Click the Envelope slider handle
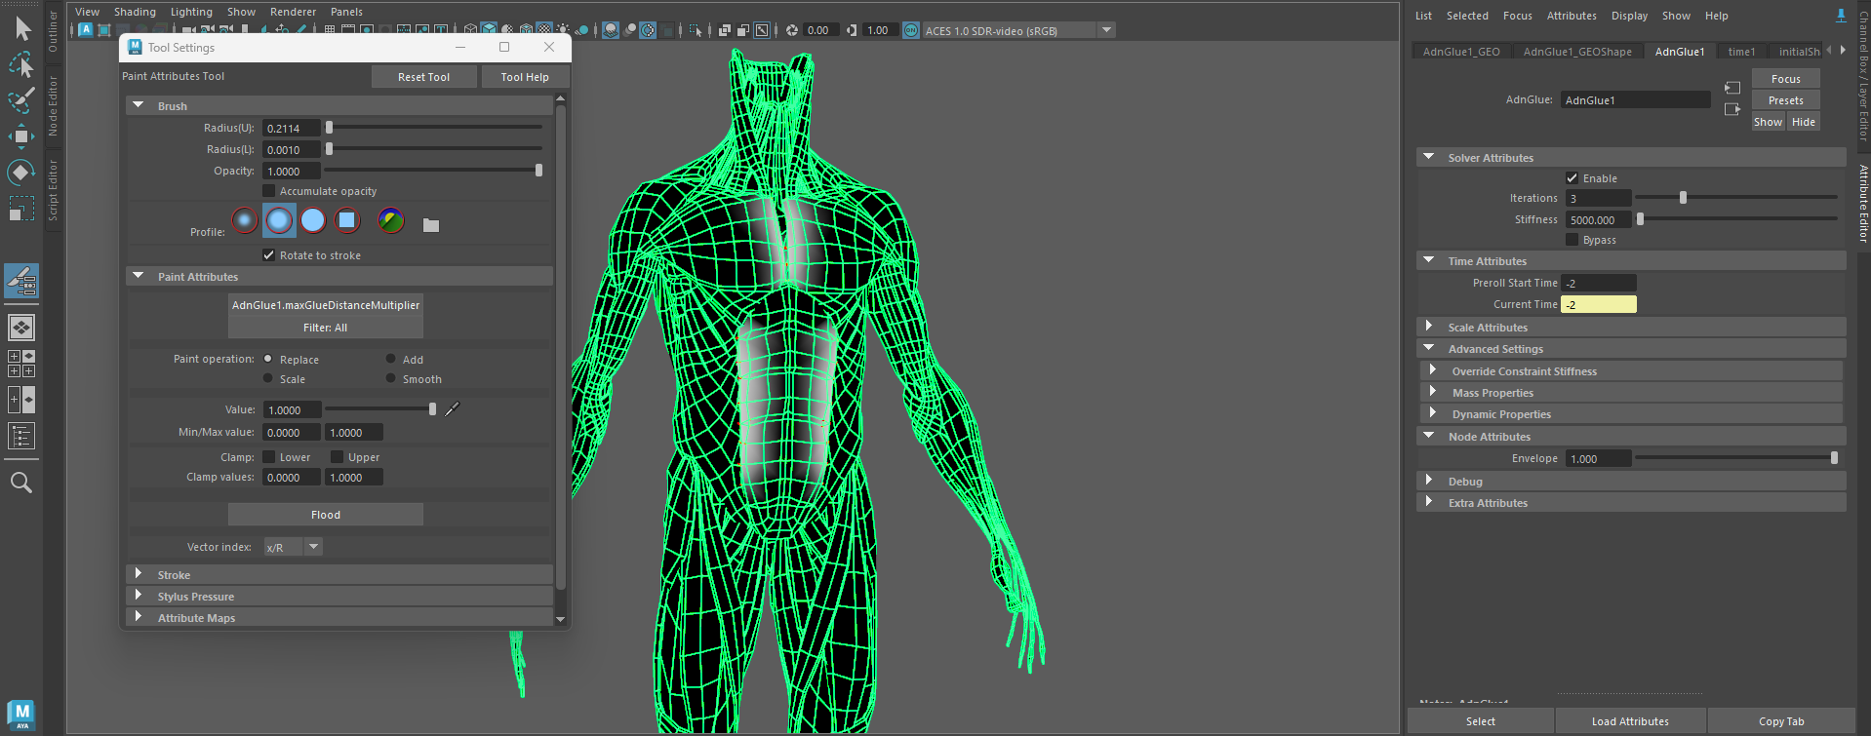The width and height of the screenshot is (1871, 736). [1834, 458]
